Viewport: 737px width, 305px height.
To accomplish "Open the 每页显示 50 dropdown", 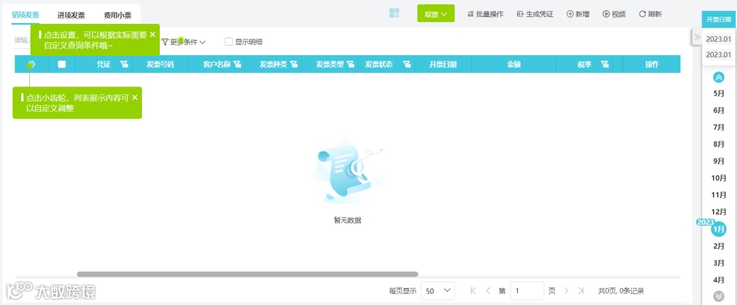I will [437, 291].
